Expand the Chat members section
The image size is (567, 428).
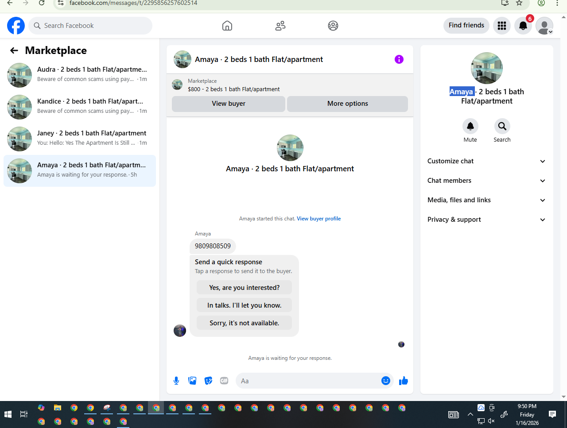pos(487,181)
